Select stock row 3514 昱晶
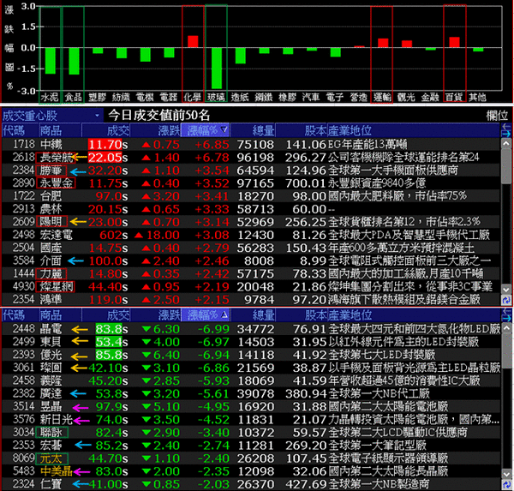Screen dimensions: 514x491 coord(251,406)
